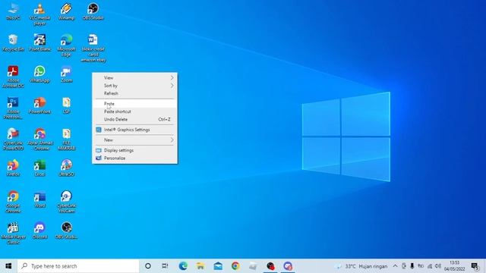The width and height of the screenshot is (486, 273).
Task: Open Cortana from the taskbar
Action: (148, 266)
